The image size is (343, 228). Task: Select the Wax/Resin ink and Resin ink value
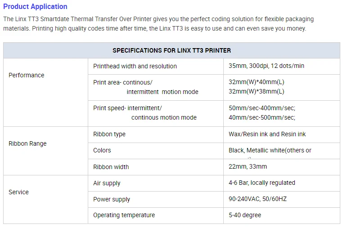coord(267,134)
